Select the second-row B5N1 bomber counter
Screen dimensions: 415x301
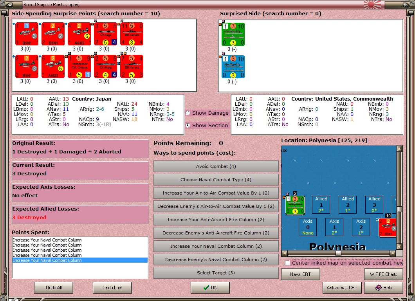(x=27, y=67)
